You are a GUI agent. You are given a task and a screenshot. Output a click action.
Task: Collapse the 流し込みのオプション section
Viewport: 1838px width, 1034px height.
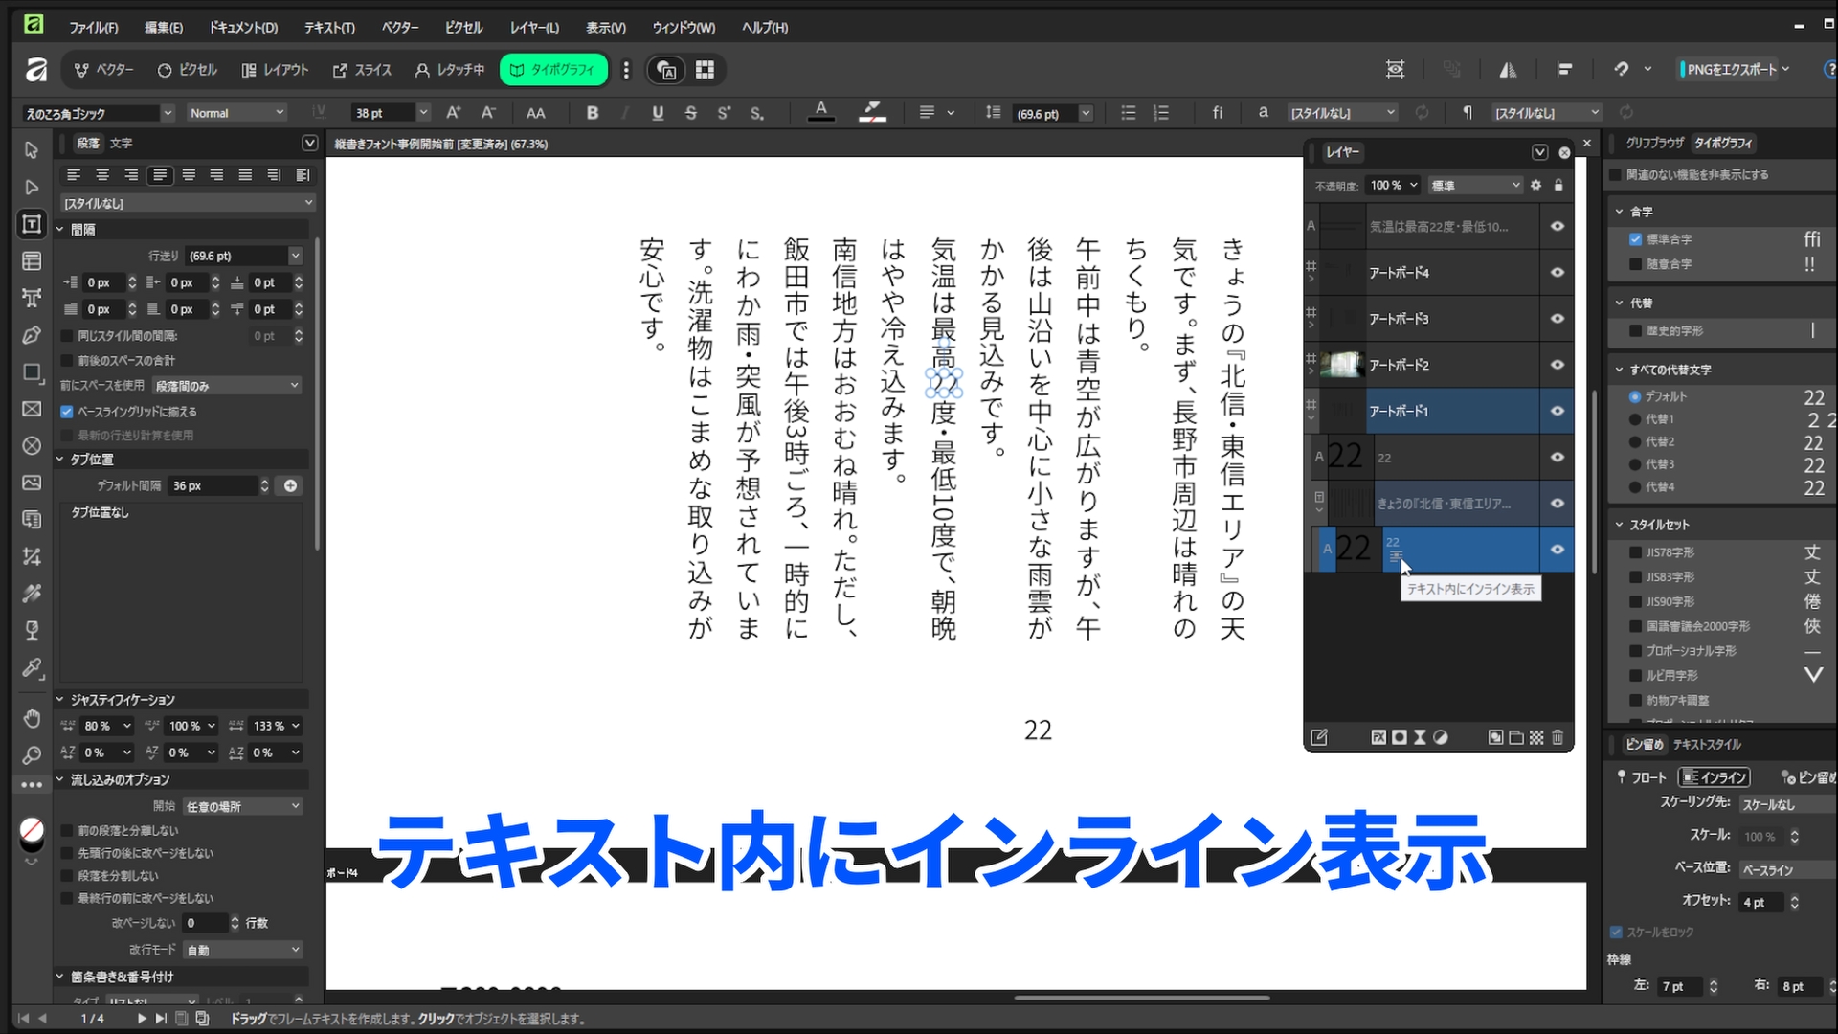[x=59, y=779]
